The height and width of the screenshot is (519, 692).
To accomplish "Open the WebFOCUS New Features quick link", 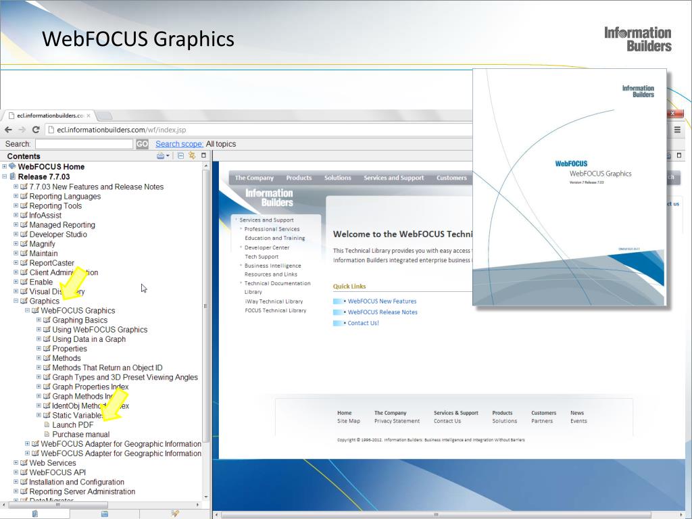I will (x=382, y=301).
